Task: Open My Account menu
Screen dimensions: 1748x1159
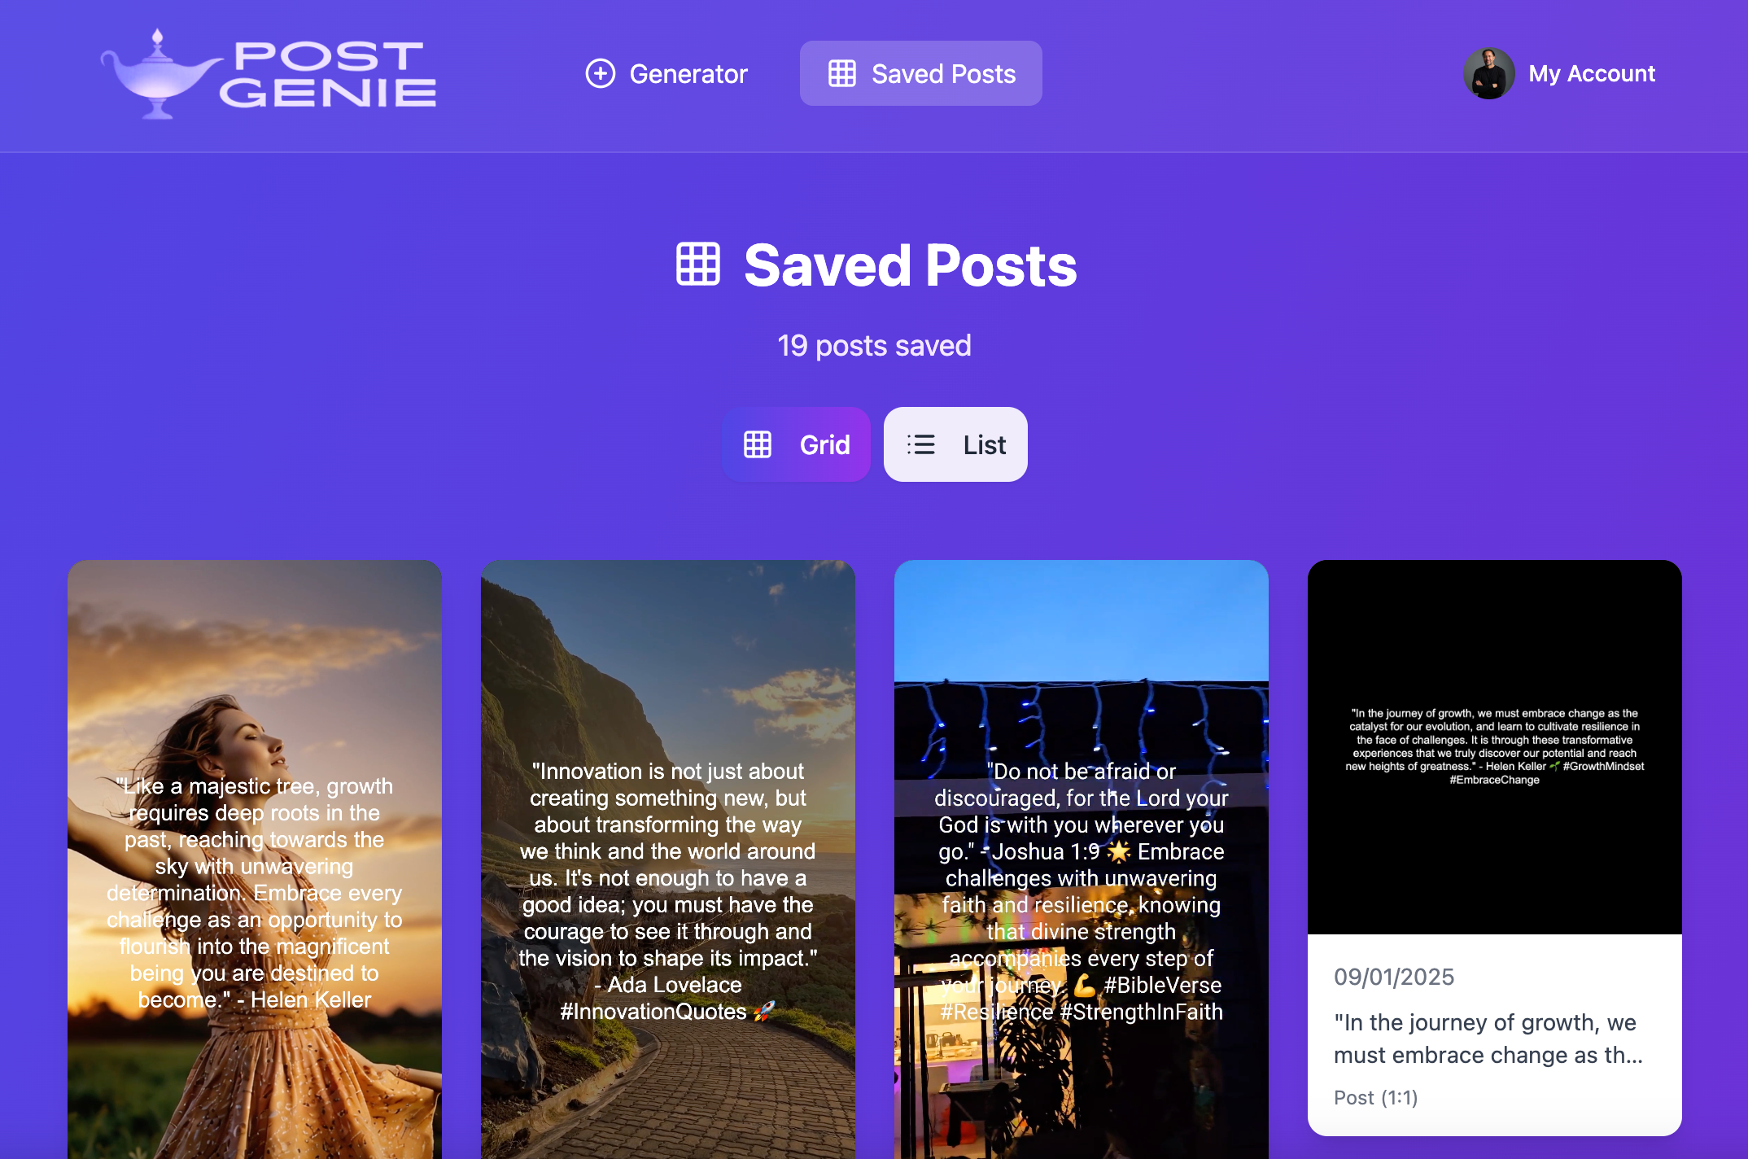Action: click(x=1559, y=73)
